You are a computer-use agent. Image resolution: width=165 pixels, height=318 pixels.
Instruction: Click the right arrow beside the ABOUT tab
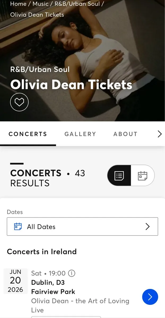(x=159, y=134)
